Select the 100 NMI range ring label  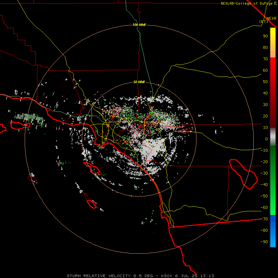click(x=139, y=25)
